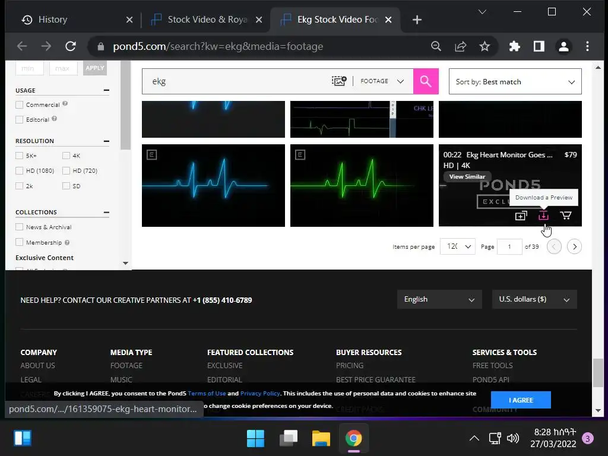Click the pink search magnifier button
The height and width of the screenshot is (456, 608).
pyautogui.click(x=426, y=81)
